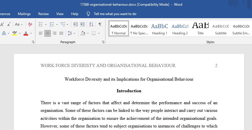Increase font size with the grow font icon

(2, 24)
